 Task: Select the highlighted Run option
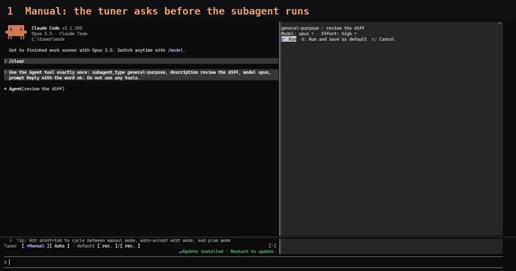[289, 39]
